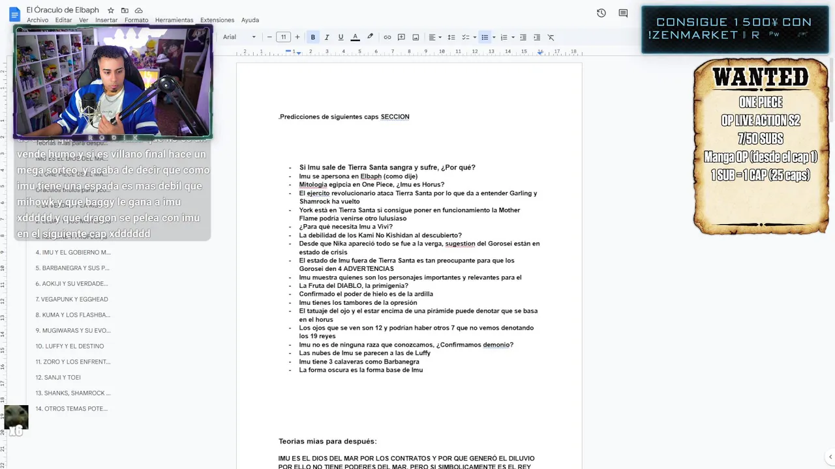Click the document title El Óraculo de Elbaph
Viewport: 835px width, 469px height.
click(64, 10)
